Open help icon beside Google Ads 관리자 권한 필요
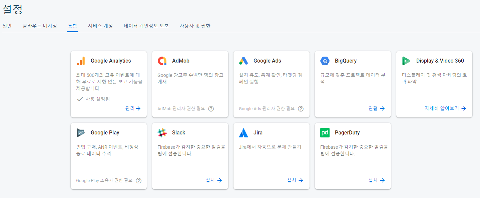Image resolution: width=480 pixels, height=198 pixels. [301, 109]
